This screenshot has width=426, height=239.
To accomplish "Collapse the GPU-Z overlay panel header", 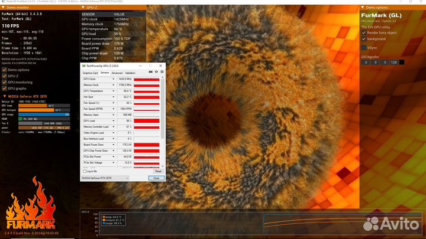I will [83, 8].
